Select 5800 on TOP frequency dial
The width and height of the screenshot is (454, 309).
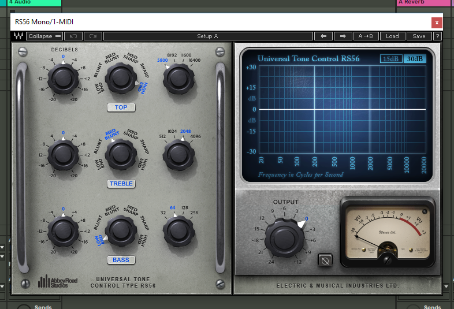pos(162,60)
